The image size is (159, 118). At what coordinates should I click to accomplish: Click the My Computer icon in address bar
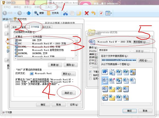point(15,19)
